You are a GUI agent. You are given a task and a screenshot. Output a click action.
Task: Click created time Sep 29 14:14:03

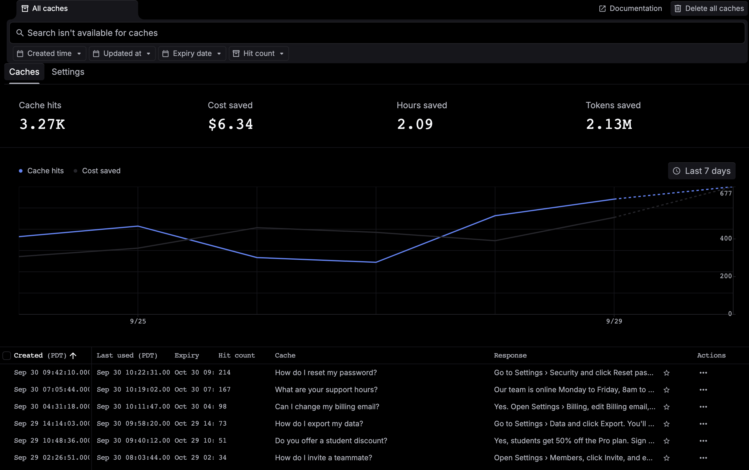click(x=52, y=424)
